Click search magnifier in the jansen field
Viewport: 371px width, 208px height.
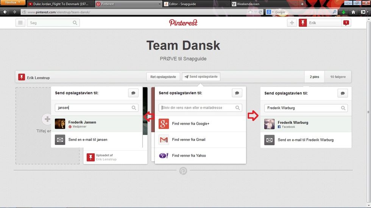[134, 108]
